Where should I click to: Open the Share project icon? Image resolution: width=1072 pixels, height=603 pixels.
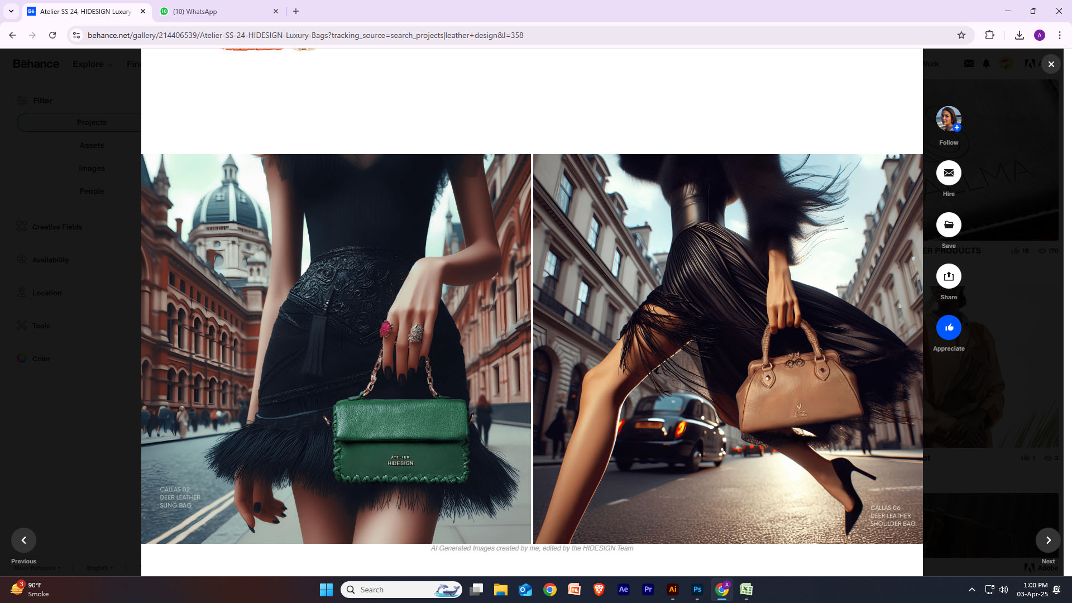[949, 276]
